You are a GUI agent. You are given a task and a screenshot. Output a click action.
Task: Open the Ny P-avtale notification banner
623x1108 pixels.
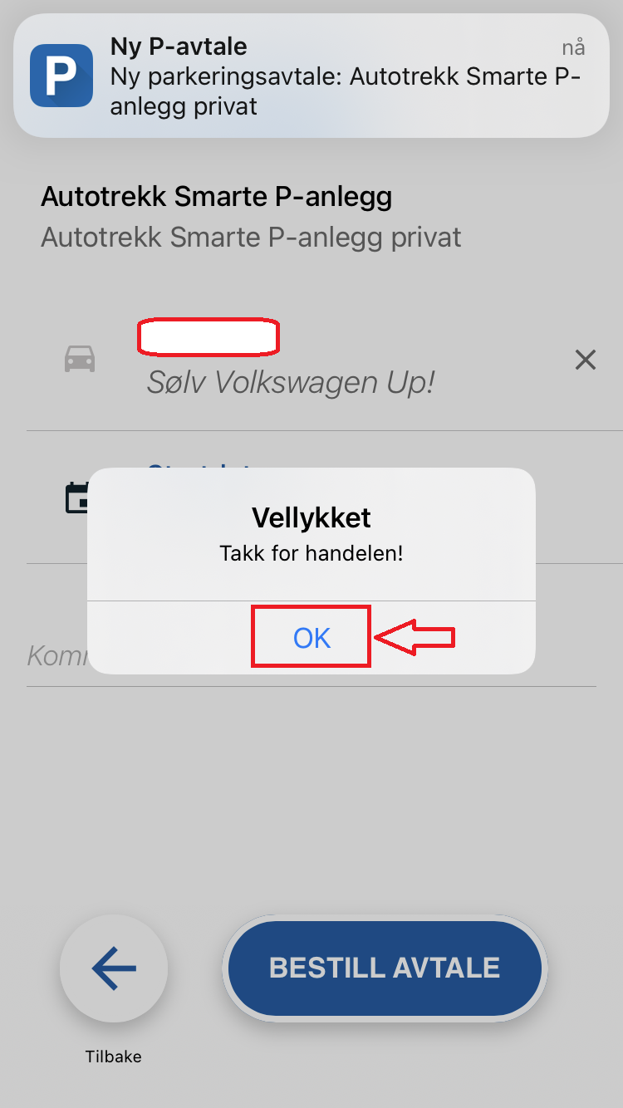(311, 76)
